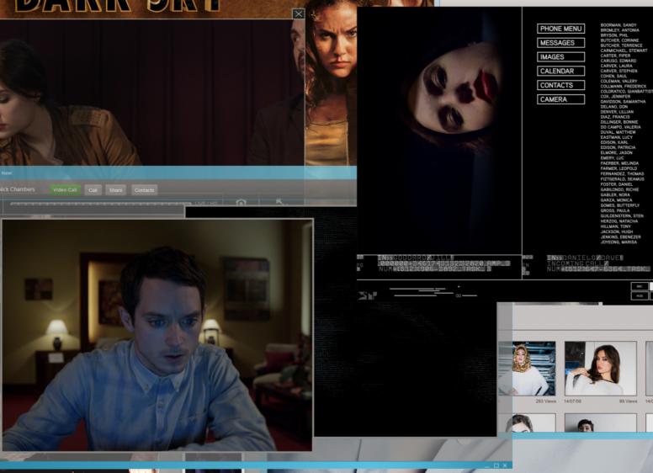Select contact 'EDISON, KARL'
Viewport: 653px width, 473px height.
click(614, 142)
